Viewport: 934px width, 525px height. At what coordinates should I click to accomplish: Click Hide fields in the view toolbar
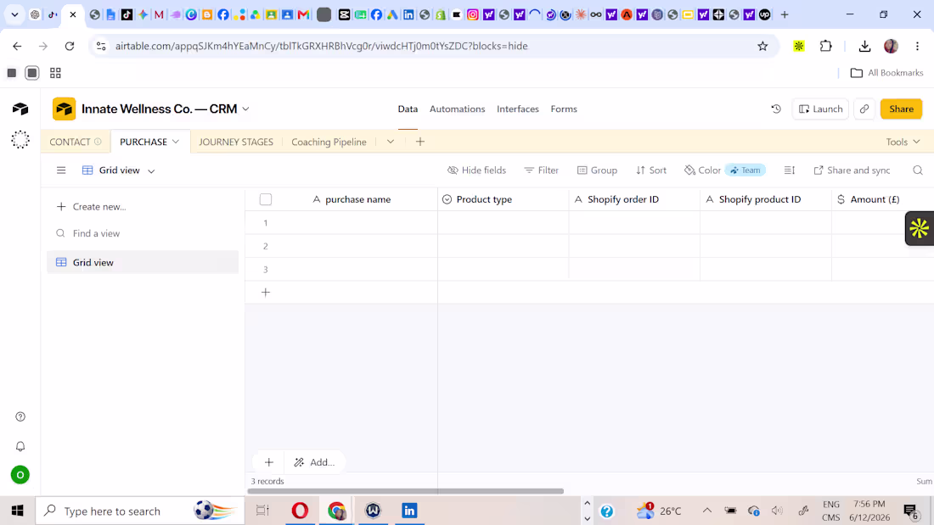pos(476,170)
